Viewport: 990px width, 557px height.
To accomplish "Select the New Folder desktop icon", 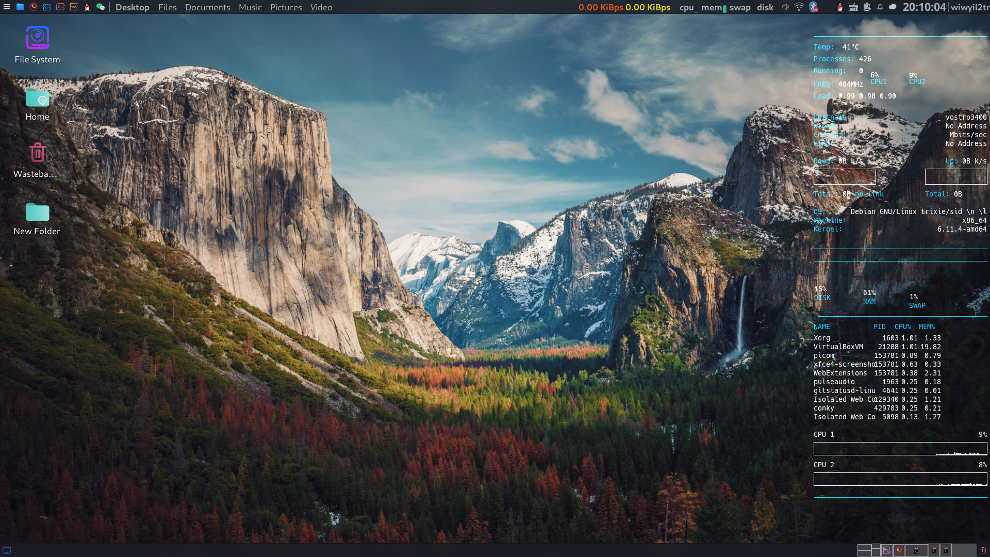I will click(37, 219).
